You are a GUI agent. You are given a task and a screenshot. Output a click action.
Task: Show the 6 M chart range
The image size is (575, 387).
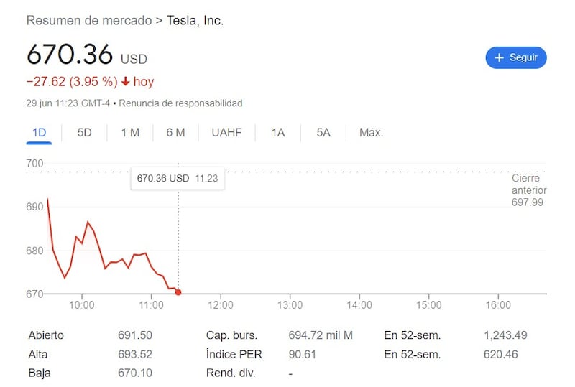pyautogui.click(x=175, y=133)
